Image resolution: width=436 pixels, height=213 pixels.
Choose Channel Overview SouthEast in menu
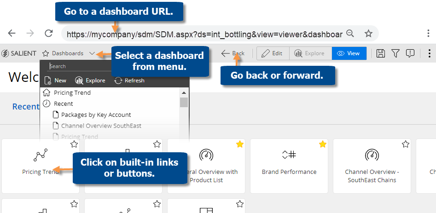pyautogui.click(x=101, y=126)
